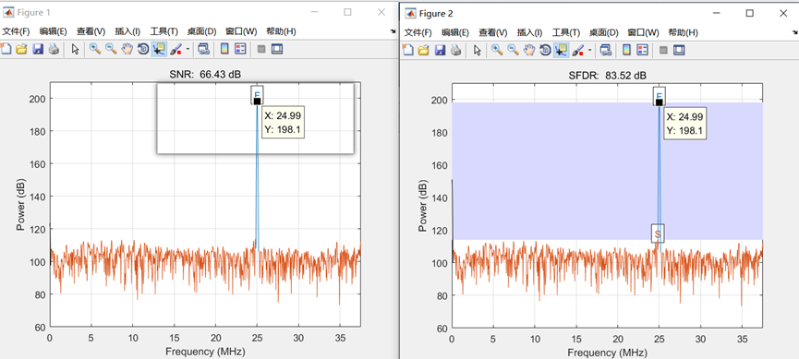This screenshot has width=799, height=359.
Task: Select the Edit Plot arrow in Figure 1
Action: pos(75,50)
